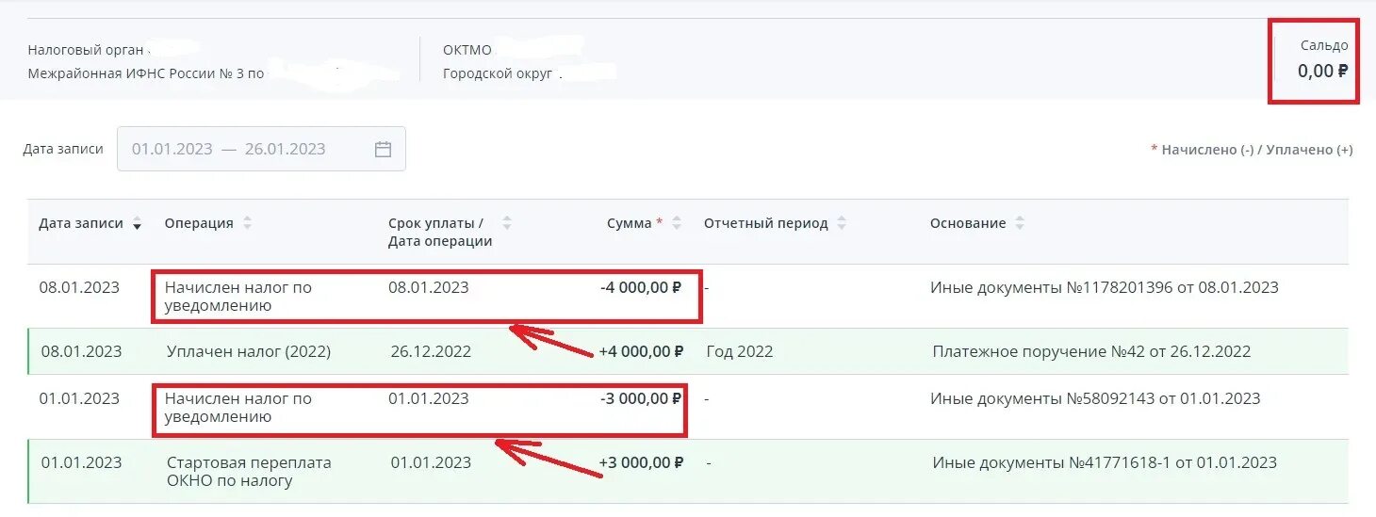
Task: Sort the Отчетный период column
Action: [x=842, y=224]
